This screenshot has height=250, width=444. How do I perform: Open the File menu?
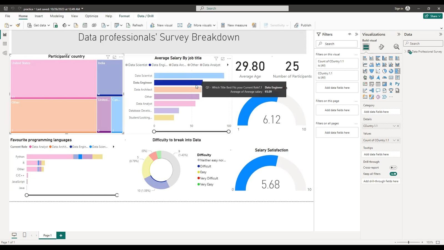coord(7,16)
